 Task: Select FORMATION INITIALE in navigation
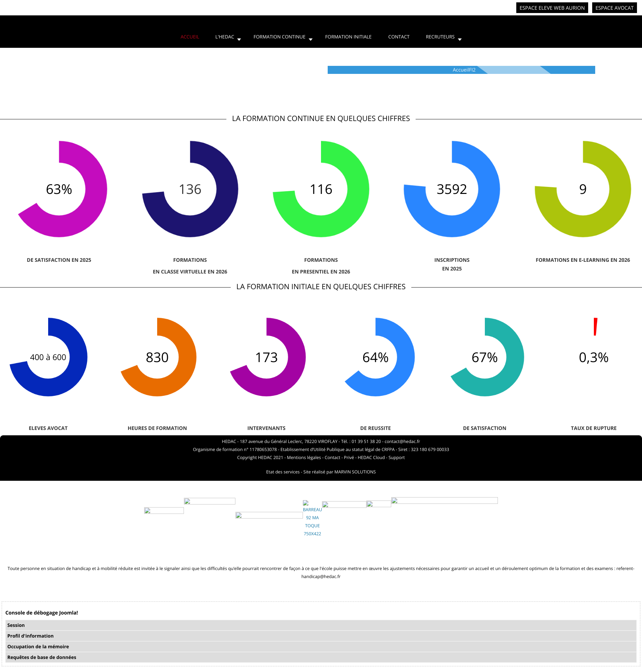348,37
